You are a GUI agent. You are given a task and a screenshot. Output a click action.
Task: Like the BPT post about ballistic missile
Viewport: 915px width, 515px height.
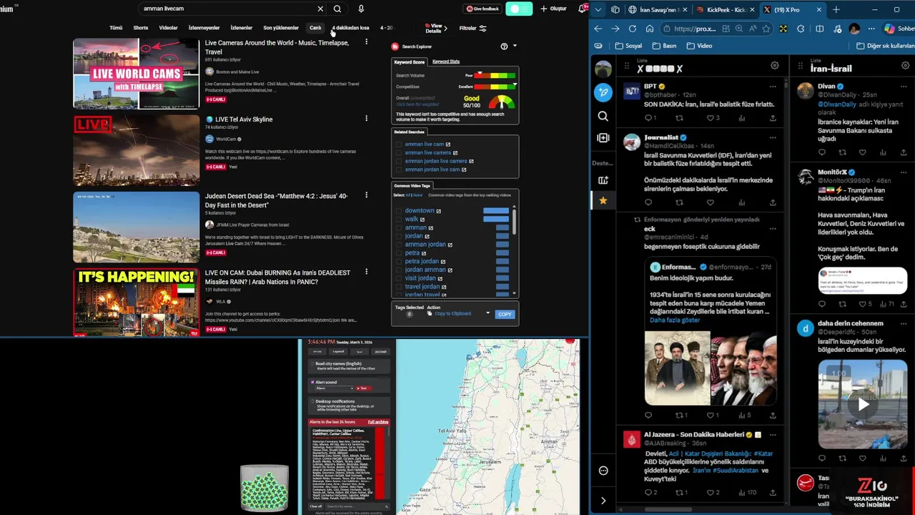point(710,118)
